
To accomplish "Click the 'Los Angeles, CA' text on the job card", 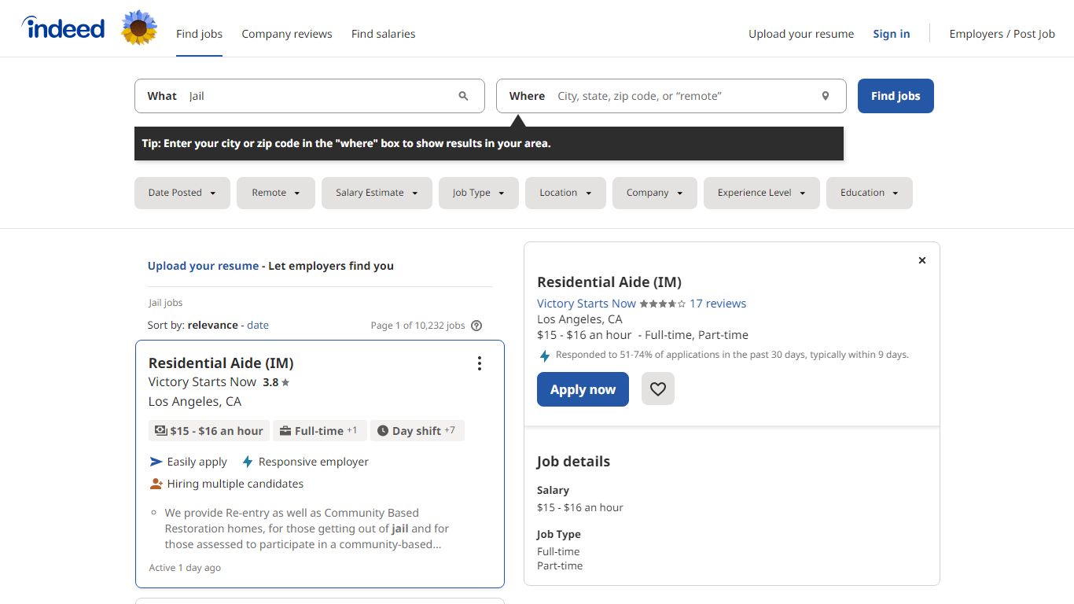I will coord(195,401).
